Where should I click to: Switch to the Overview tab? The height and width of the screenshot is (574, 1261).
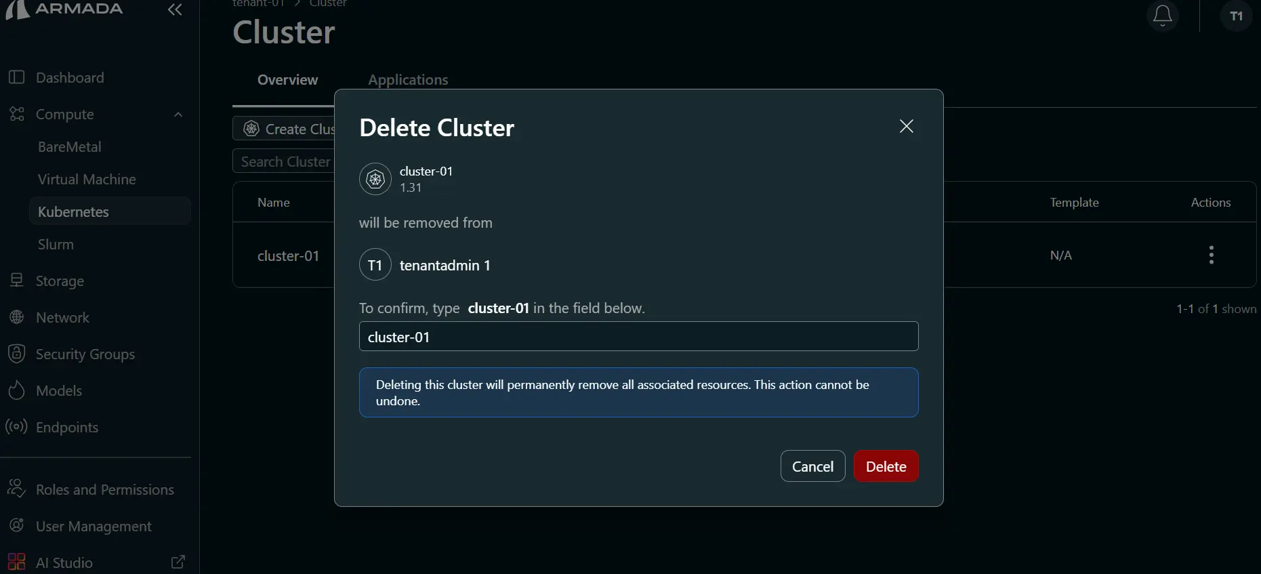click(x=287, y=80)
